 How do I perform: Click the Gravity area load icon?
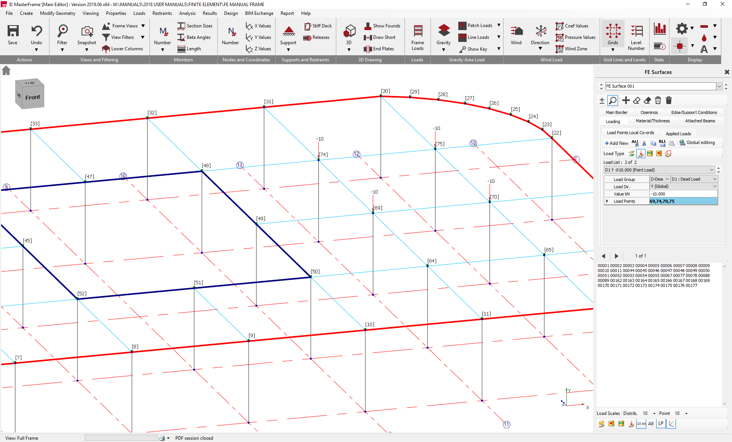[444, 31]
